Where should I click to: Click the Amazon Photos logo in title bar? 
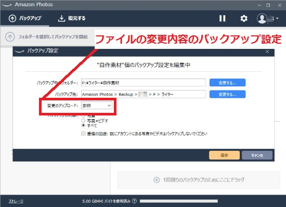[7, 5]
